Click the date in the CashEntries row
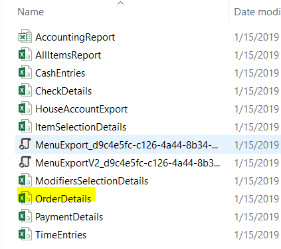The width and height of the screenshot is (281, 249). 256,73
